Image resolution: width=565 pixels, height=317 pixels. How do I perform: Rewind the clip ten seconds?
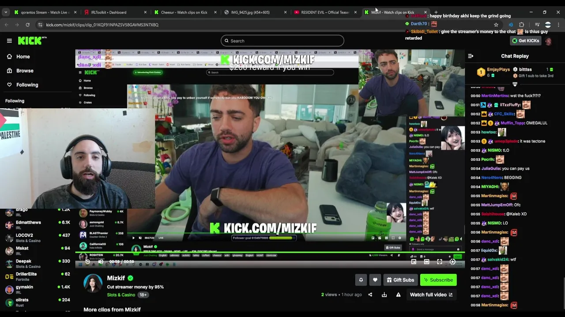(87, 262)
